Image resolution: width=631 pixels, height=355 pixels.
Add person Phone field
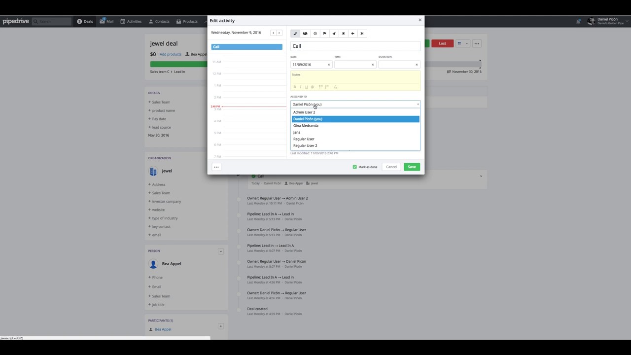point(156,278)
